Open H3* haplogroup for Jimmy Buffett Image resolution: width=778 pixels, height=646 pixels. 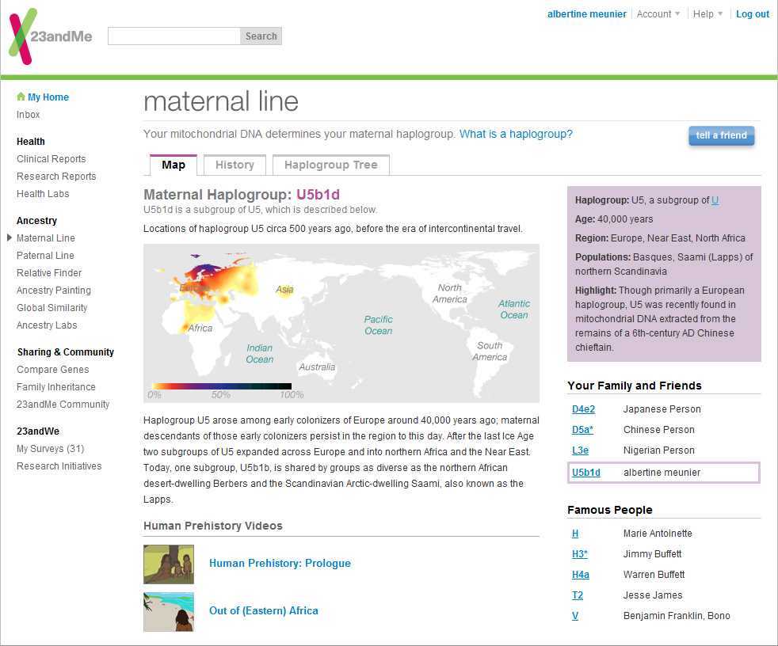point(579,554)
